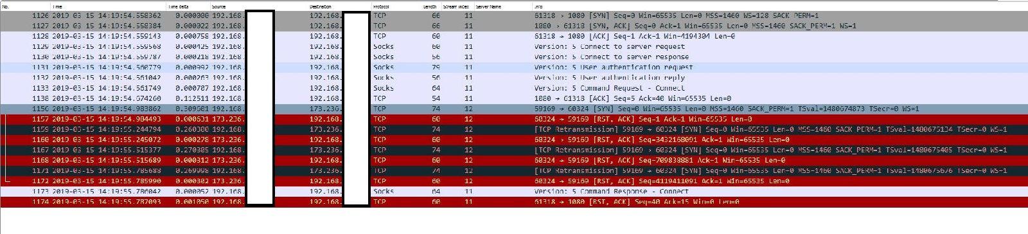Sort by the Time delta column header
The width and height of the screenshot is (1028, 234).
(x=178, y=6)
